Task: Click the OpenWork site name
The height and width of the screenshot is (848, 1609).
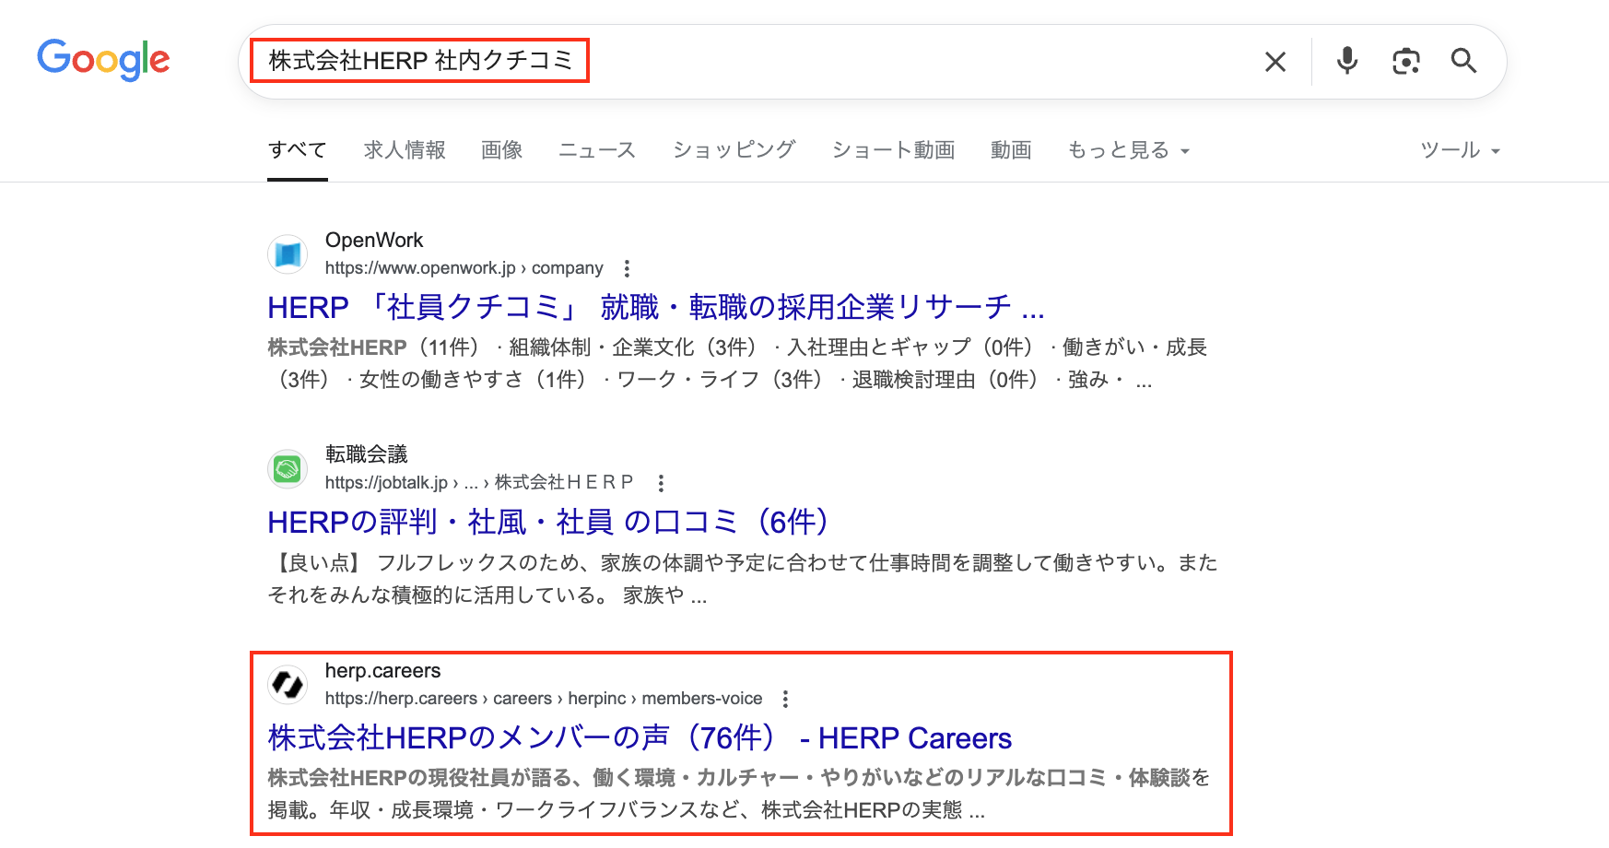Action: (x=374, y=241)
